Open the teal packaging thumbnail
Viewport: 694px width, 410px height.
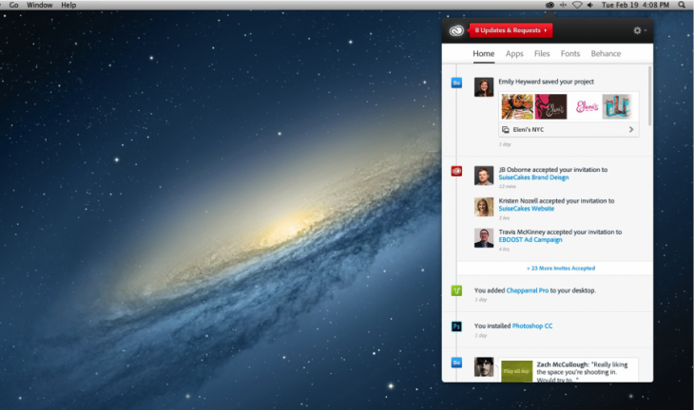[617, 106]
